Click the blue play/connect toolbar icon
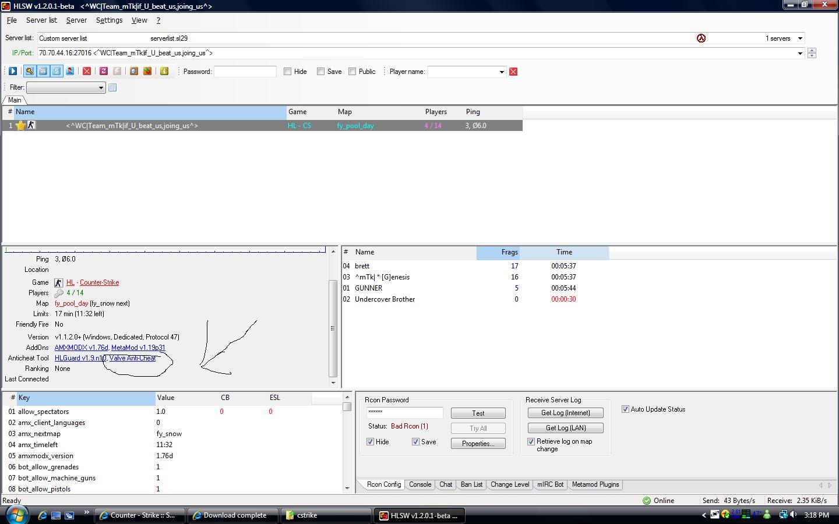The height and width of the screenshot is (524, 839). [13, 71]
